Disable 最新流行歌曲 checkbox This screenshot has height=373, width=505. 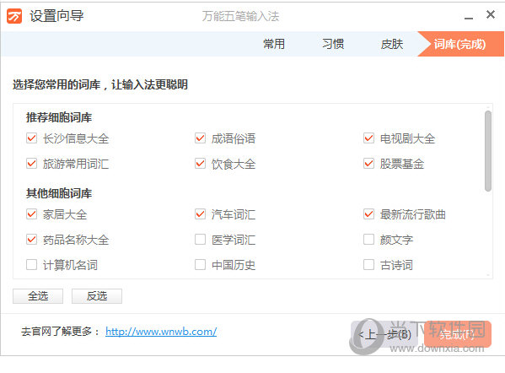click(x=368, y=214)
